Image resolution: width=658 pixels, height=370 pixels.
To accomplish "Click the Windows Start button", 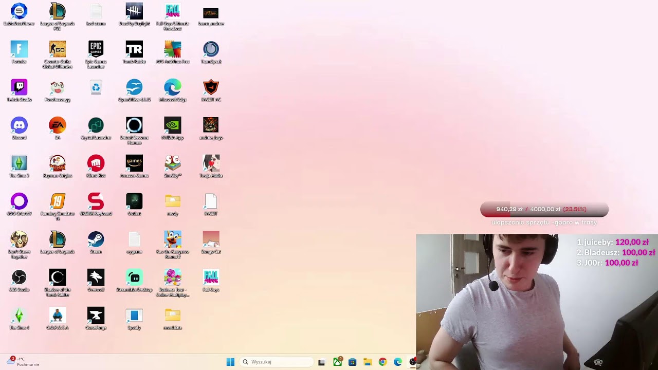I will (x=230, y=362).
